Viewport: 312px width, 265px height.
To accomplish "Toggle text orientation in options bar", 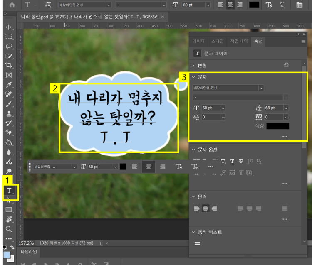I will (x=48, y=5).
